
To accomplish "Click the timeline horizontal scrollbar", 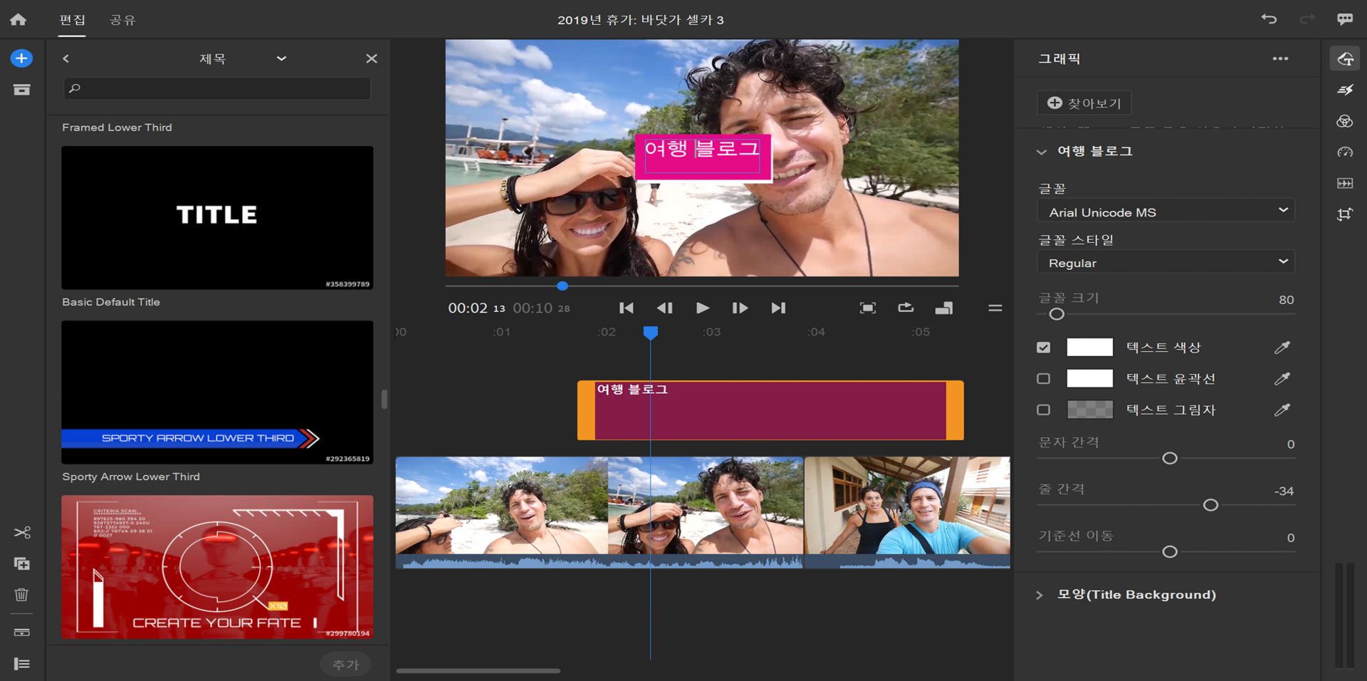I will tap(478, 671).
